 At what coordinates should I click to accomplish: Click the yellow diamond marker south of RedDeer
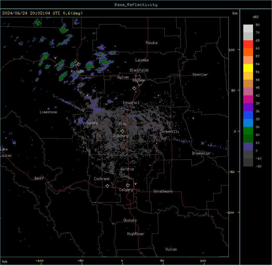tap(134, 88)
